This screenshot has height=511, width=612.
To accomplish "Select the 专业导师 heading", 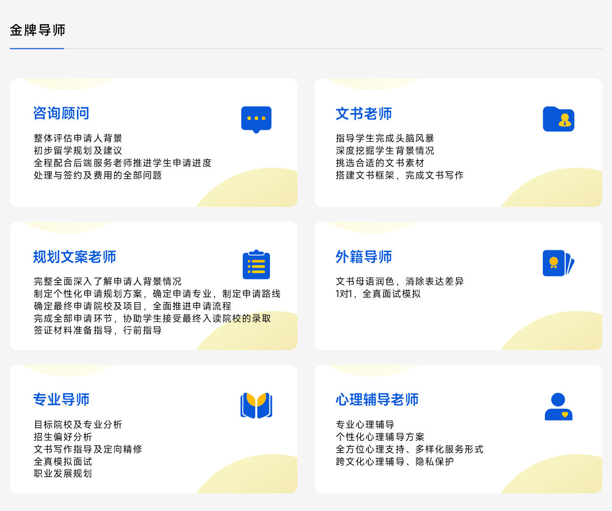I will [61, 399].
